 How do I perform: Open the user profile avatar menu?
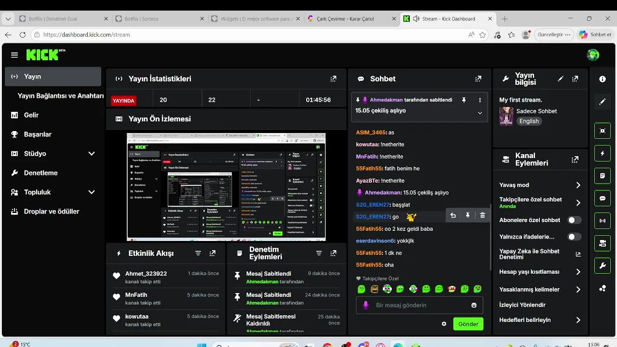[x=593, y=54]
